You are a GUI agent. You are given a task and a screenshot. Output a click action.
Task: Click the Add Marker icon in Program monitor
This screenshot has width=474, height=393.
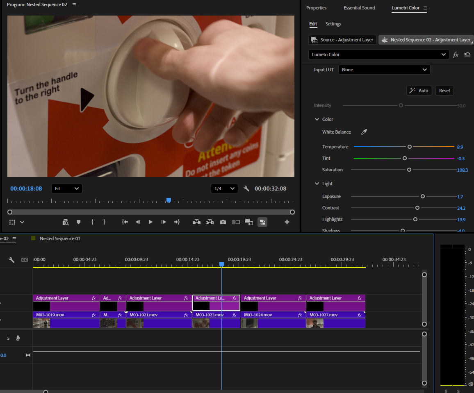coord(79,222)
